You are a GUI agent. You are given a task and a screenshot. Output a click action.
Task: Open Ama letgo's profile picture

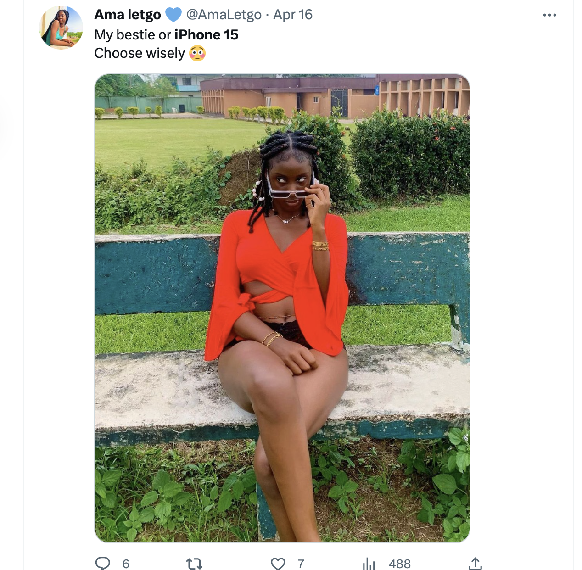point(60,25)
